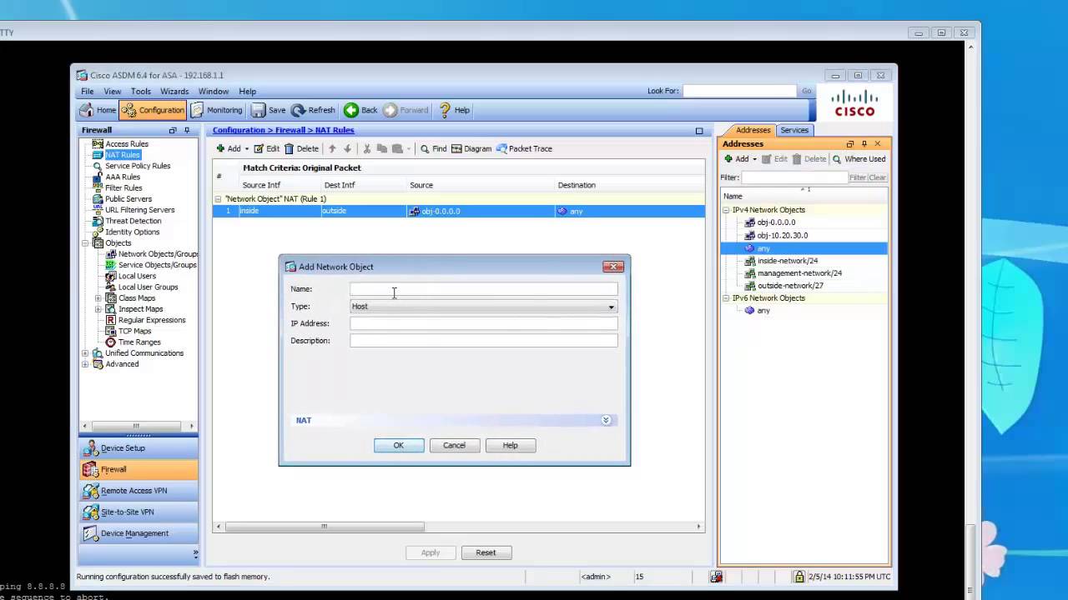This screenshot has width=1068, height=600.
Task: Switch to the Addresses tab
Action: [x=753, y=130]
